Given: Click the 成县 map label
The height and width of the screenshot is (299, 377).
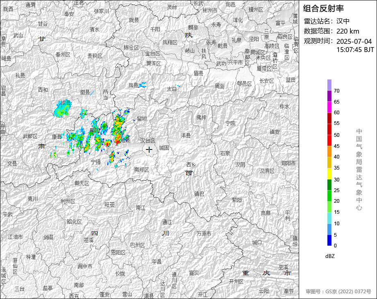Looking at the screenshot, I should 66,103.
